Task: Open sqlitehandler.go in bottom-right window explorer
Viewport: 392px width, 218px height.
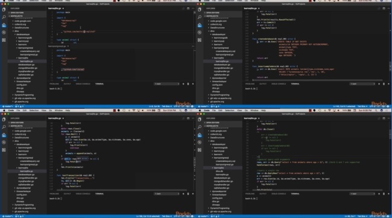Action: (222, 188)
